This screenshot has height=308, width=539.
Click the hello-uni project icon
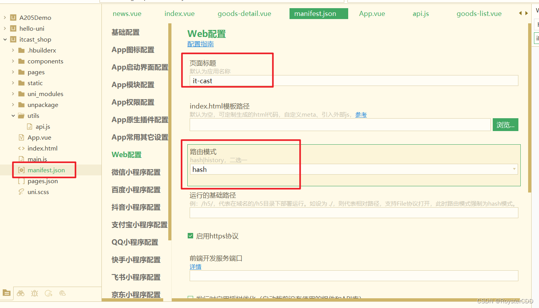[x=13, y=28]
